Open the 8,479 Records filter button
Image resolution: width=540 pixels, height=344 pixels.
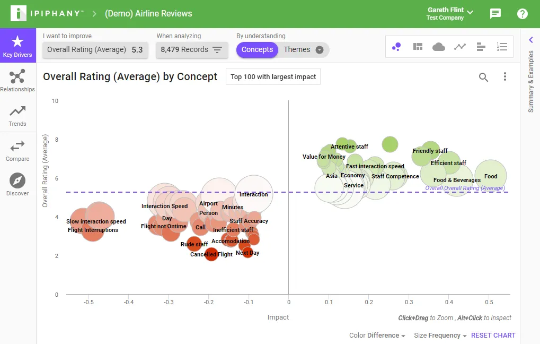pos(191,50)
